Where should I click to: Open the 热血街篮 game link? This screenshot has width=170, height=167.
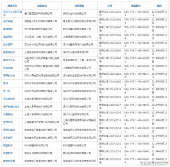click(8, 68)
